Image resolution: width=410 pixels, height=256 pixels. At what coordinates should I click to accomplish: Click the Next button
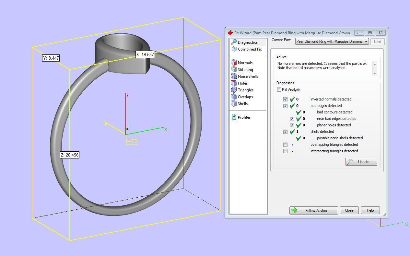click(377, 41)
